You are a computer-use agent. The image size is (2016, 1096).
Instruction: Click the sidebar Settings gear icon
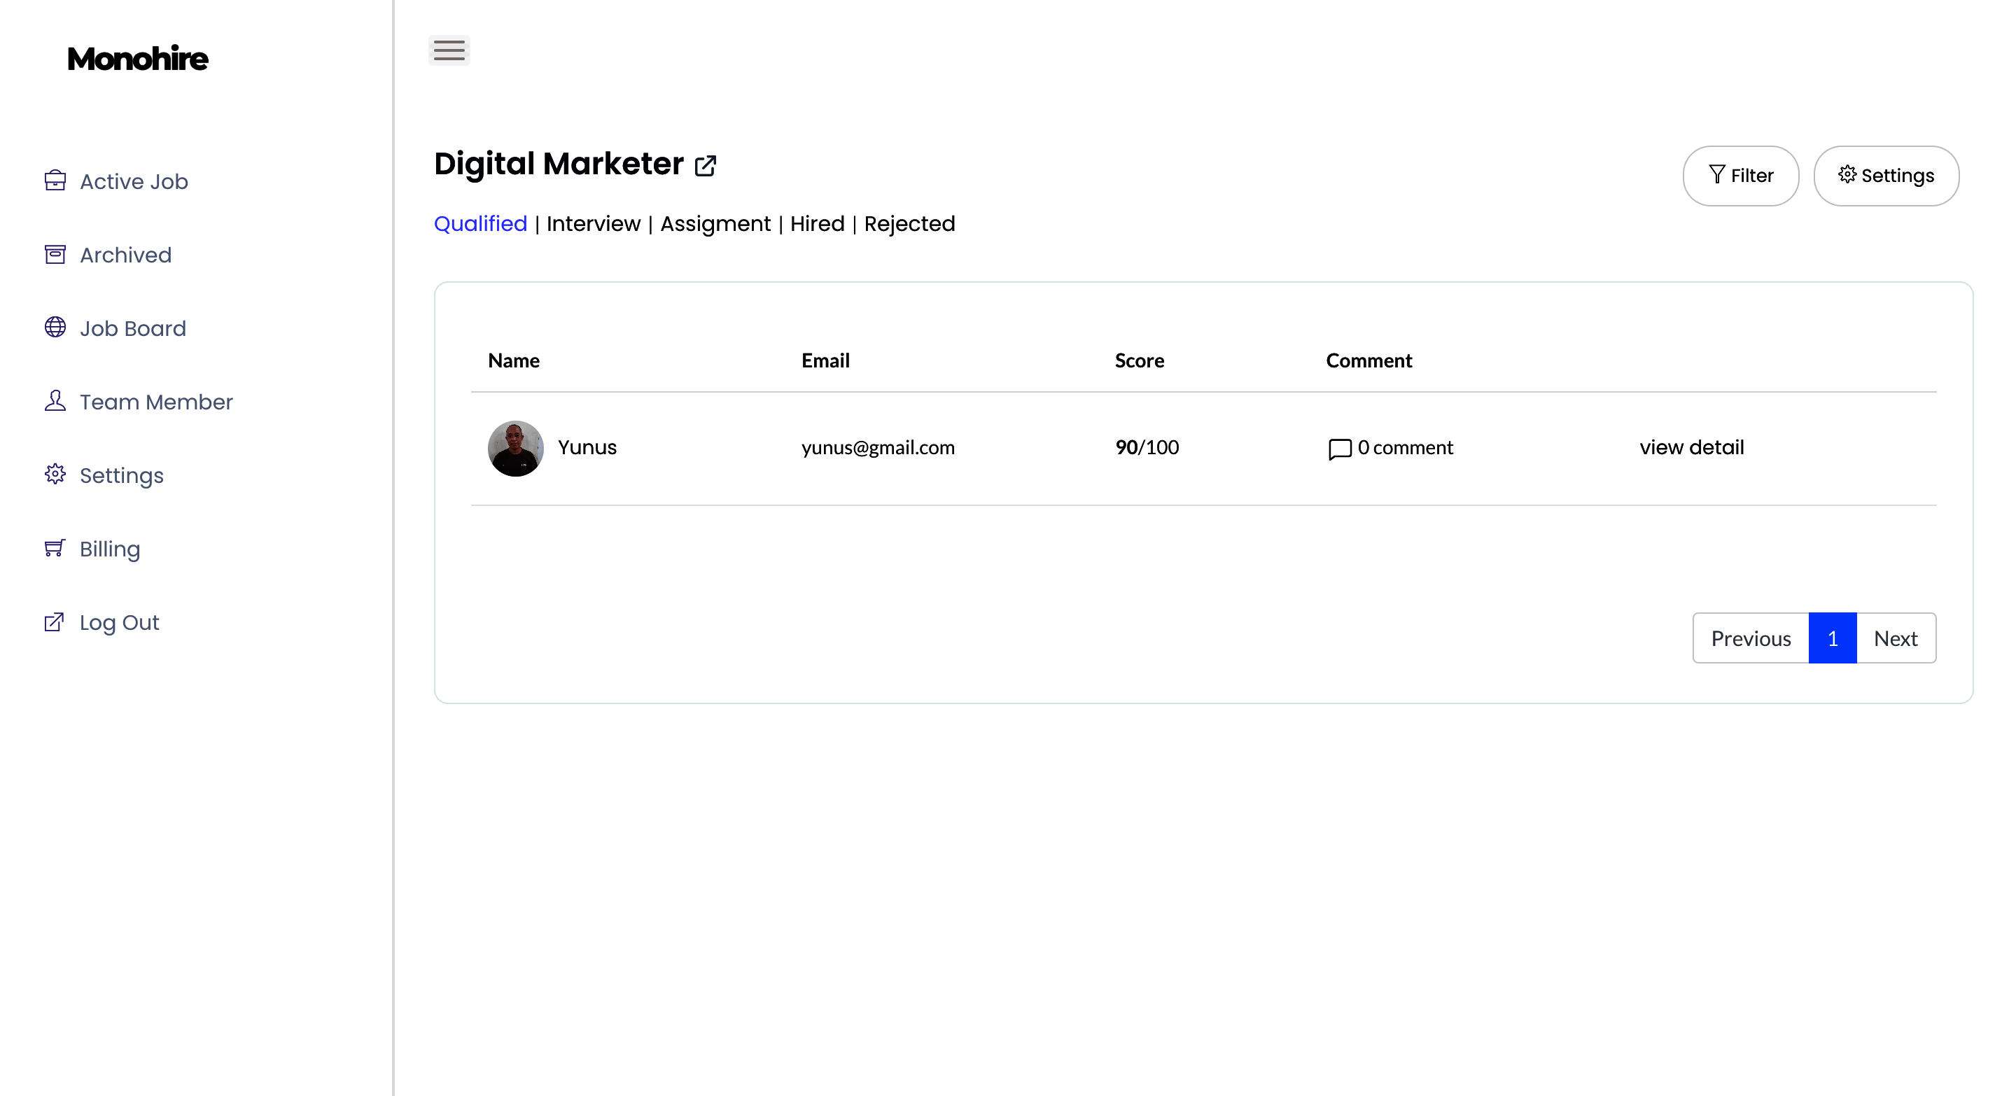pos(55,474)
